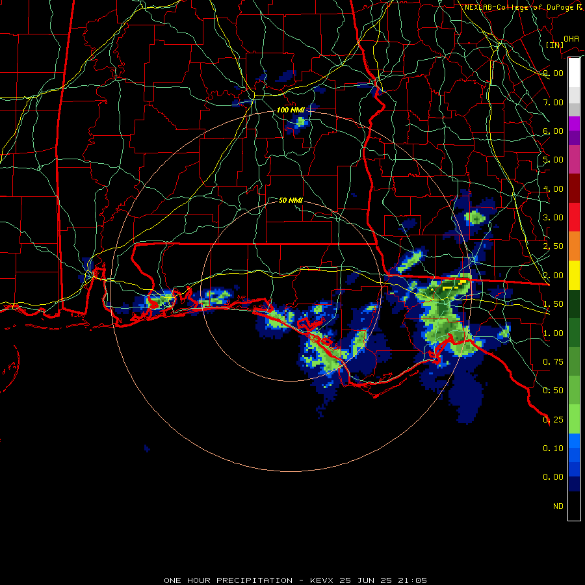Click the NEXLAB-College of DuPage credit text
The width and height of the screenshot is (585, 585).
tap(523, 7)
